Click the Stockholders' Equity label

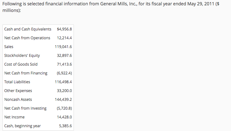point(22,56)
